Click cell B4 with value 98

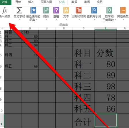pyautogui.click(x=30, y=45)
